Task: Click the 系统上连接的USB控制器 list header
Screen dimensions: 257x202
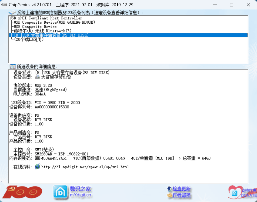Action: pos(80,13)
